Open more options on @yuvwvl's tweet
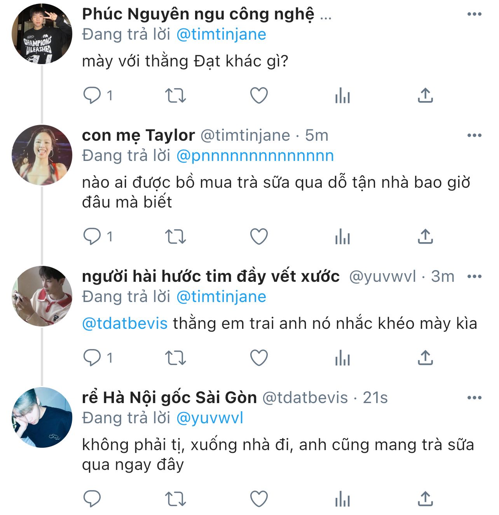Viewport: 499px width, 515px height. (x=474, y=277)
